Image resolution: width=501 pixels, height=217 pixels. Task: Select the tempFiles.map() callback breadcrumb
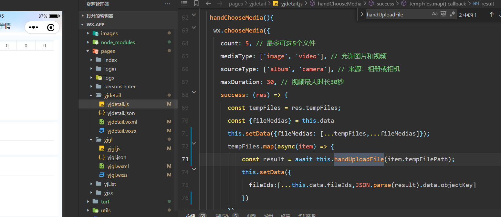coord(438,4)
